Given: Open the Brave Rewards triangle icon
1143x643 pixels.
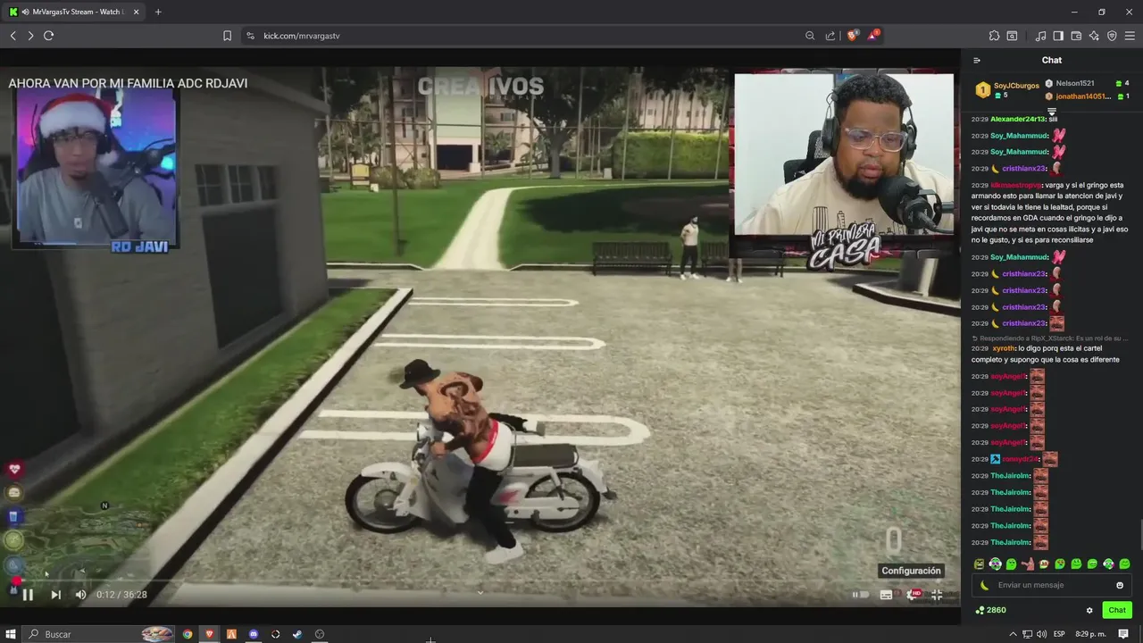Looking at the screenshot, I should [x=873, y=36].
